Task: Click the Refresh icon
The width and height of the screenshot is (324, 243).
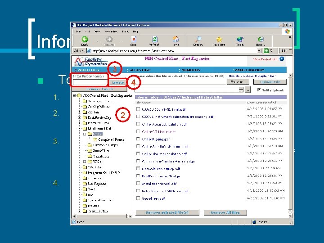Action: [x=154, y=39]
